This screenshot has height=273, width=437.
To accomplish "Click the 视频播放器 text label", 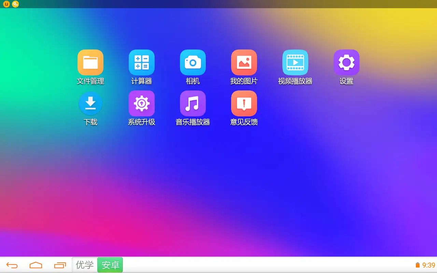I will (x=295, y=81).
